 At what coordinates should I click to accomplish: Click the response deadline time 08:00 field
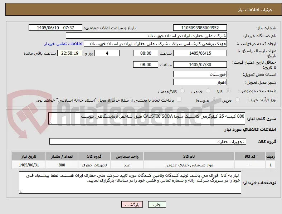click(146, 53)
